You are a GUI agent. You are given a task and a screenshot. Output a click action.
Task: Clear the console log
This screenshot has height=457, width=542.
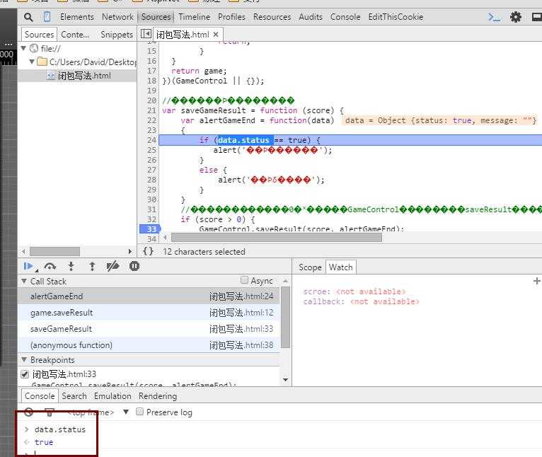pyautogui.click(x=29, y=412)
